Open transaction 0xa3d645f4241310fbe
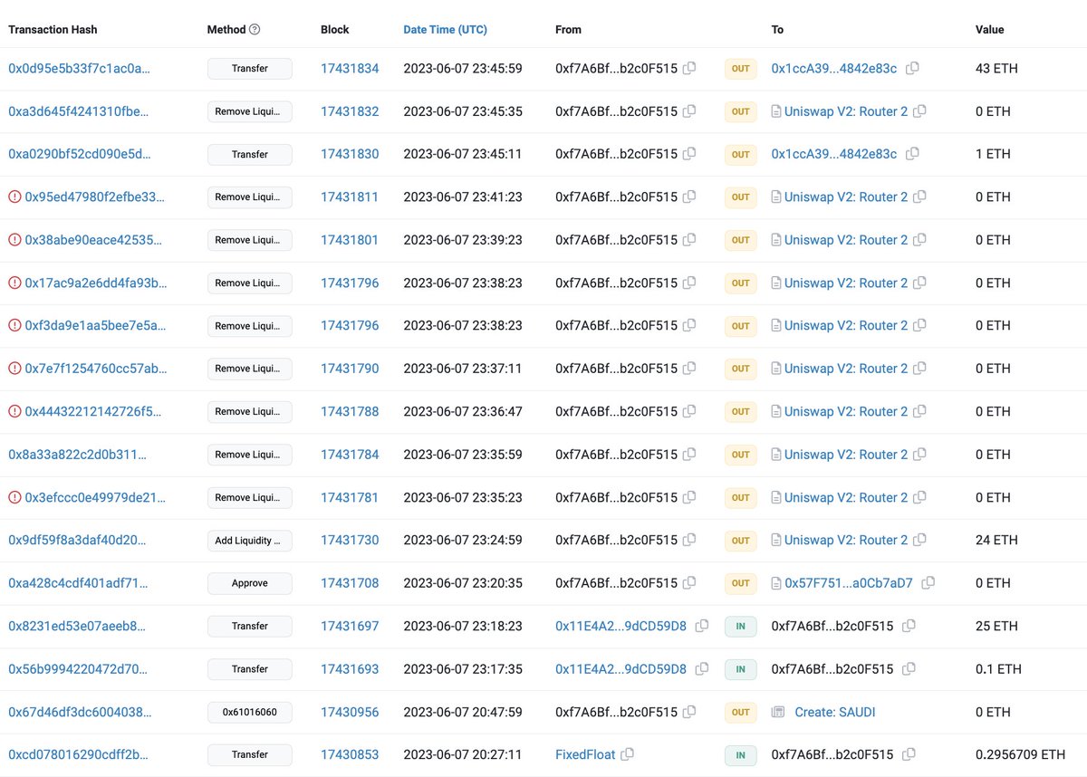 (80, 111)
